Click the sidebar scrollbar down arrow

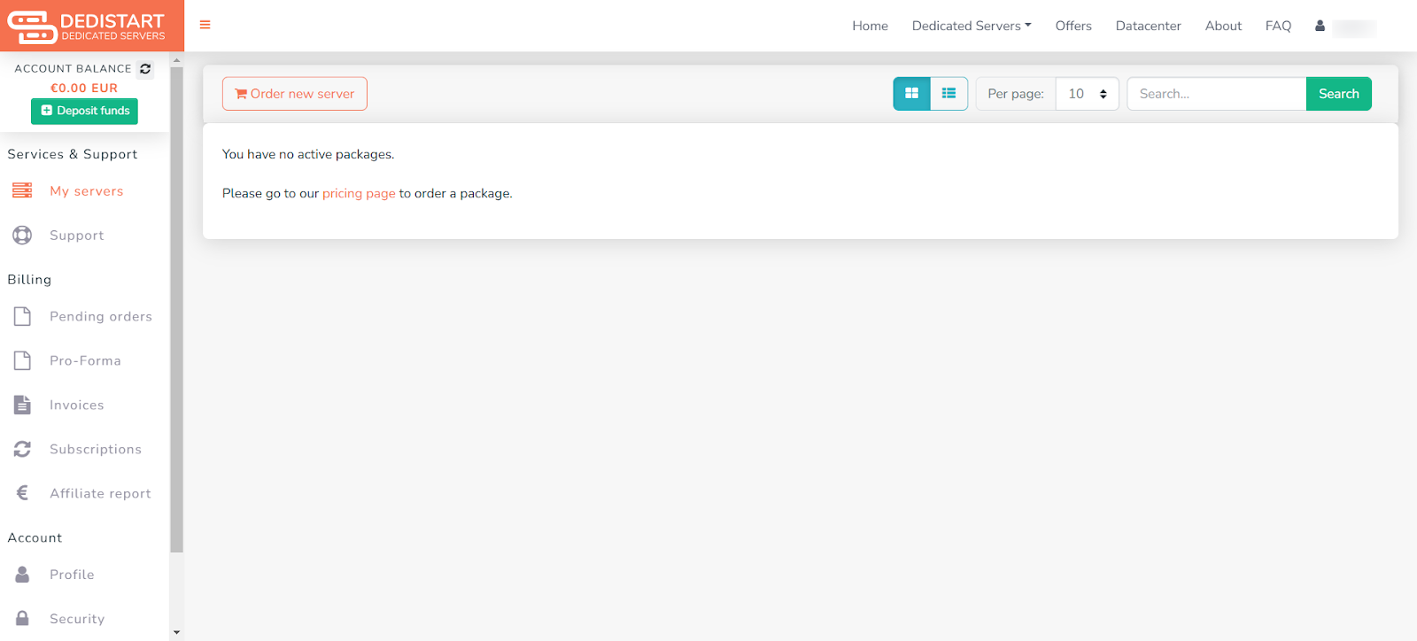[176, 633]
